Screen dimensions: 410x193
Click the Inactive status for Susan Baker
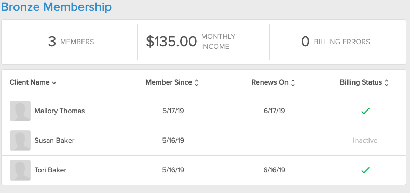coord(365,141)
